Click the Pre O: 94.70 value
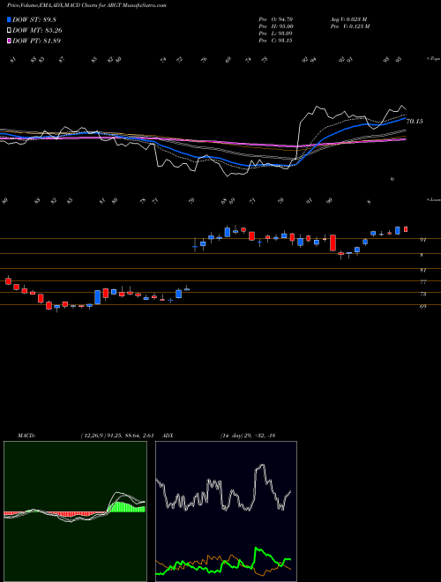Screen dimensions: 441x582 (277, 19)
